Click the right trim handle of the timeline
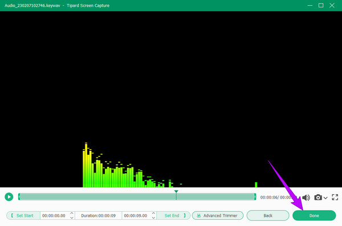342x226 pixels. [x=255, y=197]
